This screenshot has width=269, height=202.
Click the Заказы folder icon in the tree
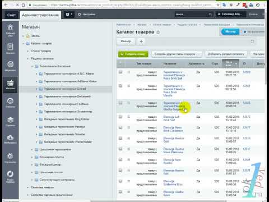coord(28,36)
